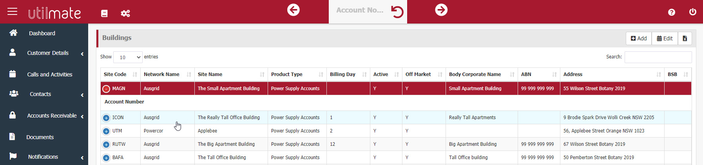Viewport: 703px width, 165px height.
Task: Go to previous account with left arrow
Action: (293, 10)
